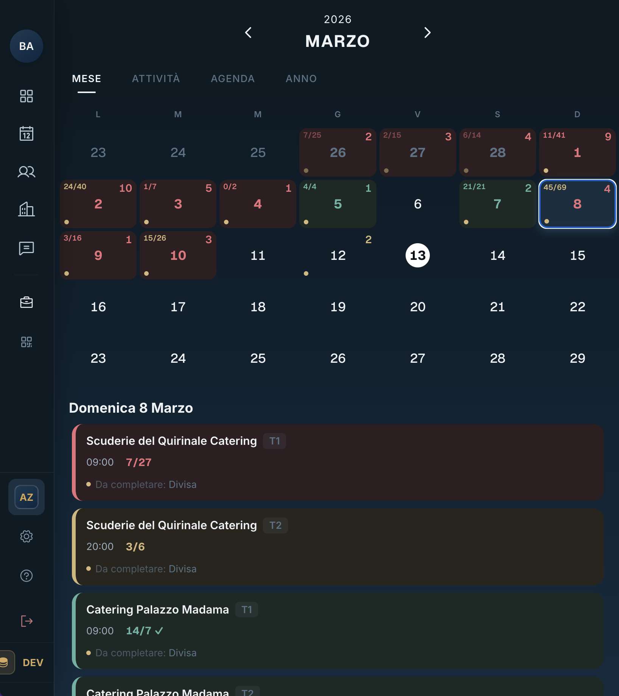Screen dimensions: 619x696
Task: Select today's date 13 in calendar
Action: [x=417, y=255]
